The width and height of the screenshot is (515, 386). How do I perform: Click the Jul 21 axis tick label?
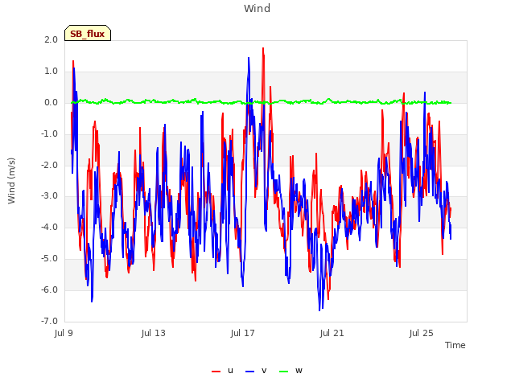click(332, 333)
